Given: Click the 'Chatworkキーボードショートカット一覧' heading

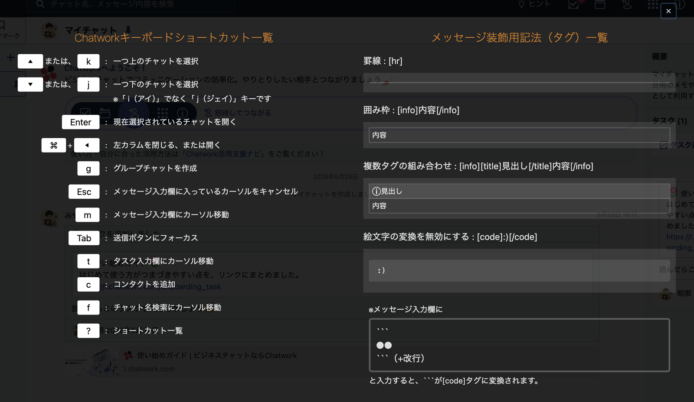Looking at the screenshot, I should click(x=173, y=38).
